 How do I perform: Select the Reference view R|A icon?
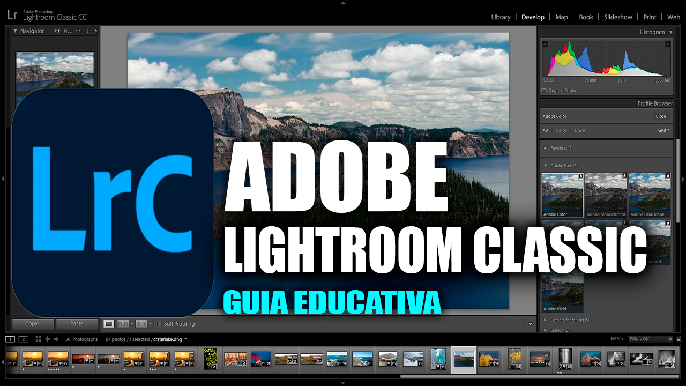tap(123, 324)
